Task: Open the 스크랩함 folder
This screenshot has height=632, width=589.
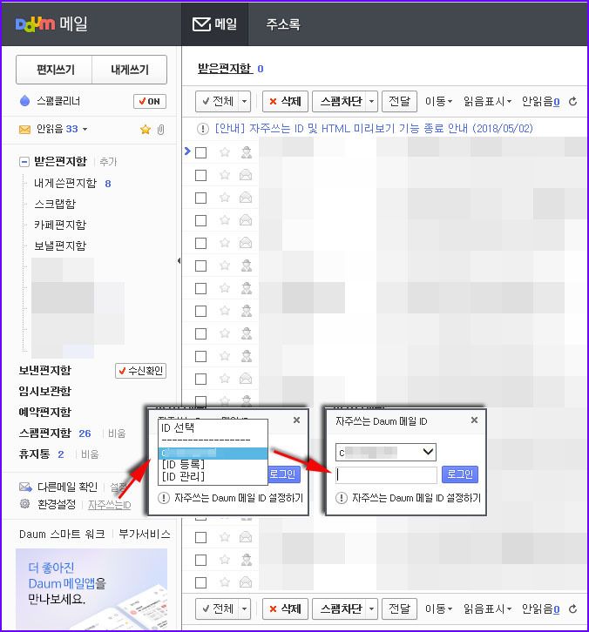Action: coord(55,204)
